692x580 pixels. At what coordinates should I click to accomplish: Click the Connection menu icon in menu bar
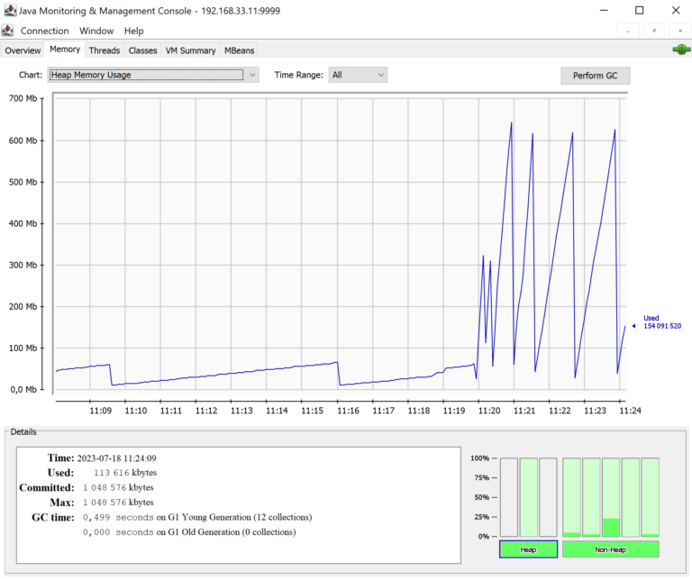8,31
